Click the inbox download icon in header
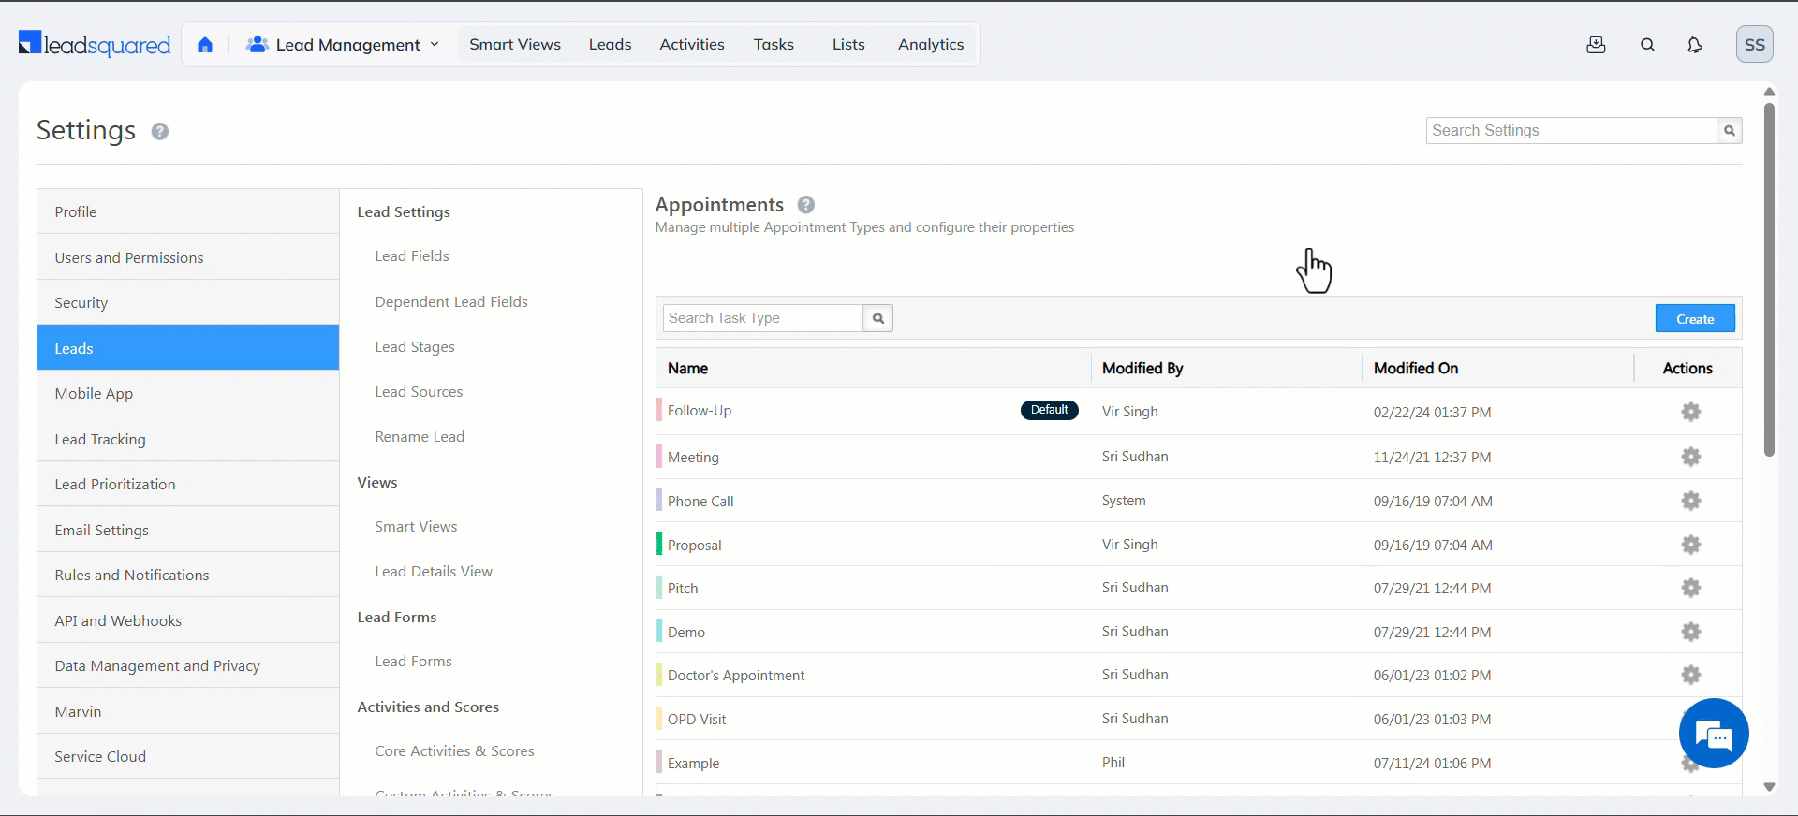The image size is (1798, 816). point(1597,45)
